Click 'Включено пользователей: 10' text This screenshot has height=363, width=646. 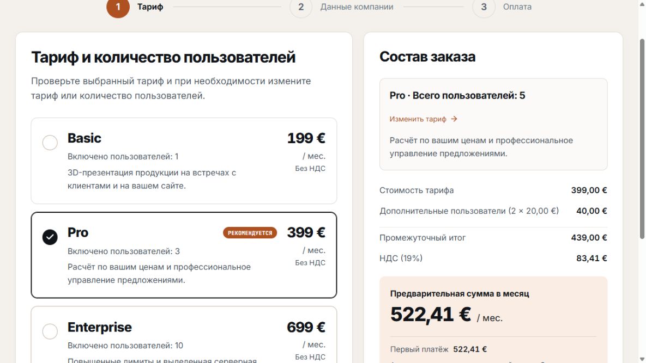tap(125, 346)
